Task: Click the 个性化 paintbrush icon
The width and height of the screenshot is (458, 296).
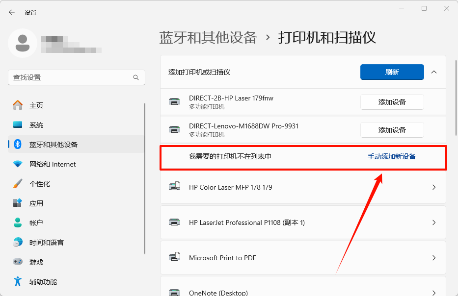Action: tap(18, 184)
